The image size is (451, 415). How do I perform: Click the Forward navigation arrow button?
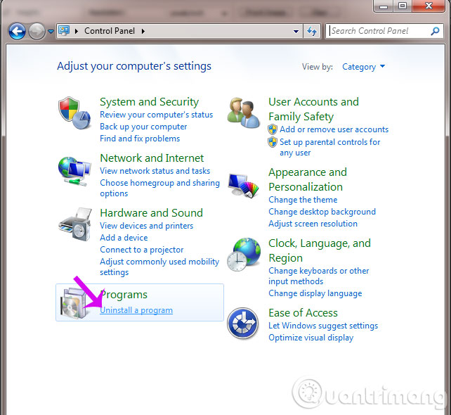pyautogui.click(x=37, y=31)
